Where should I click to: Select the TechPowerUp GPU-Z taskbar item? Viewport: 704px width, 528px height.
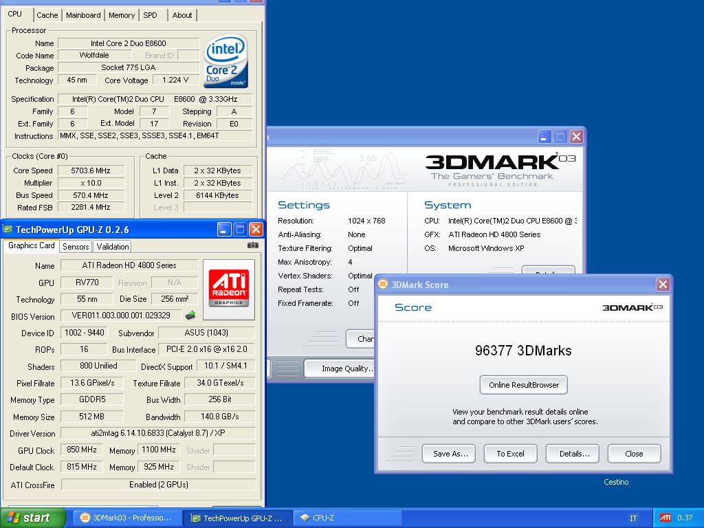237,518
